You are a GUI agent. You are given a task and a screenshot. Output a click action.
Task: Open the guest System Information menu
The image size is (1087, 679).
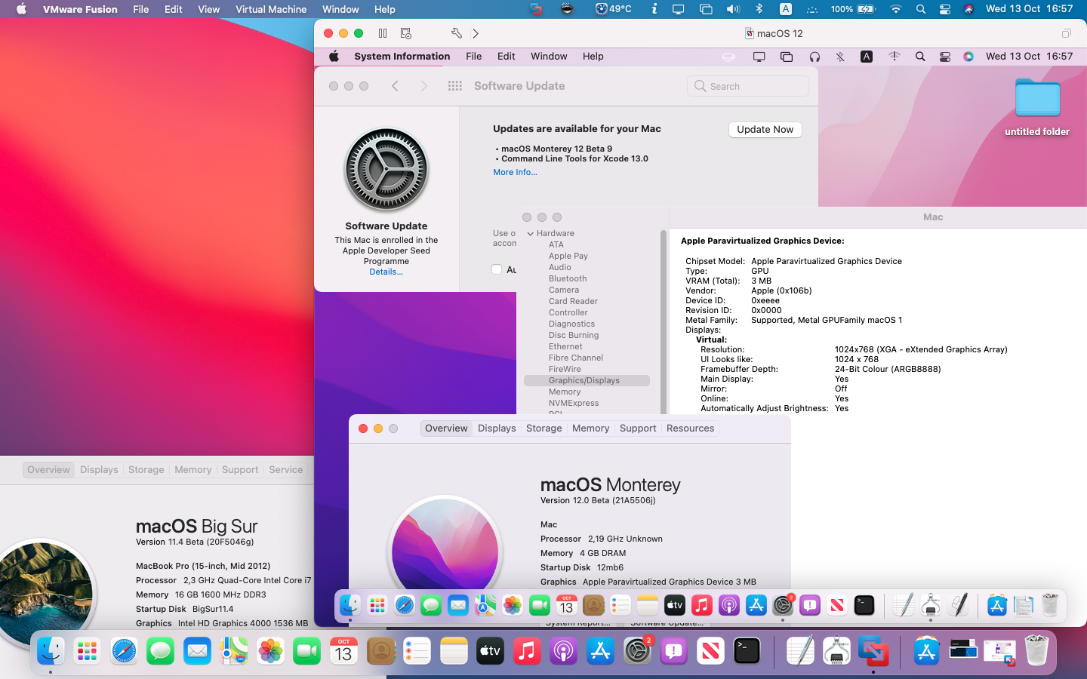point(402,57)
